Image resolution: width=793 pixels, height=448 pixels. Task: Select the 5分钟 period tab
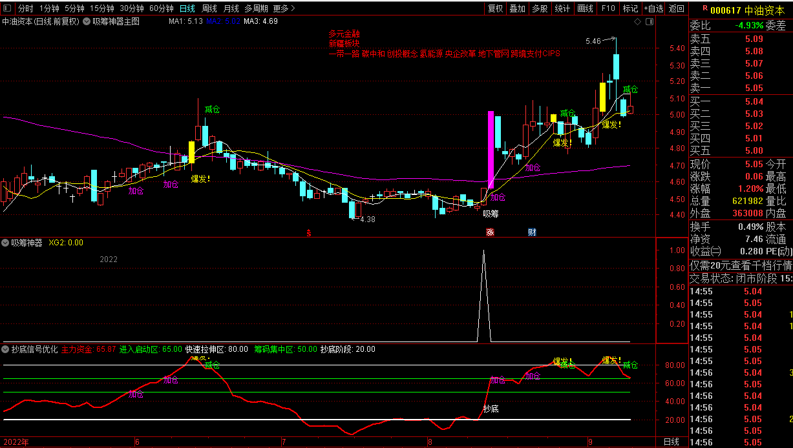pos(74,8)
